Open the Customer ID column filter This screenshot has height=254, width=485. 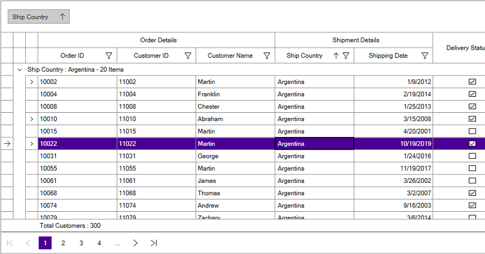(188, 56)
